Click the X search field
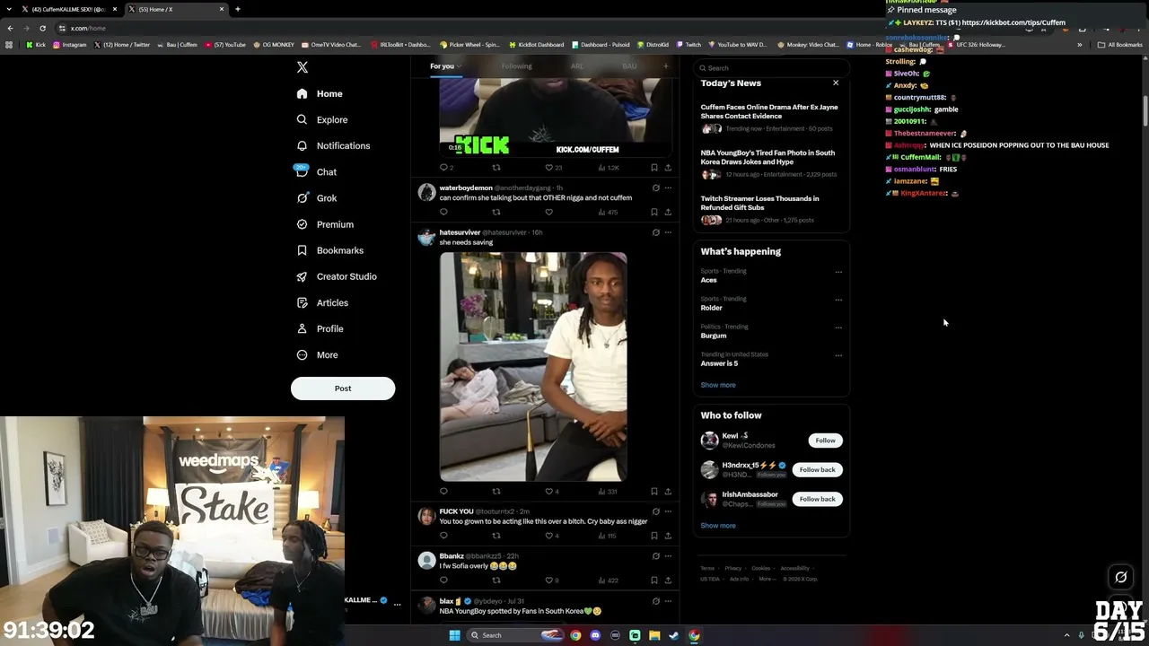1149x646 pixels. [x=772, y=68]
